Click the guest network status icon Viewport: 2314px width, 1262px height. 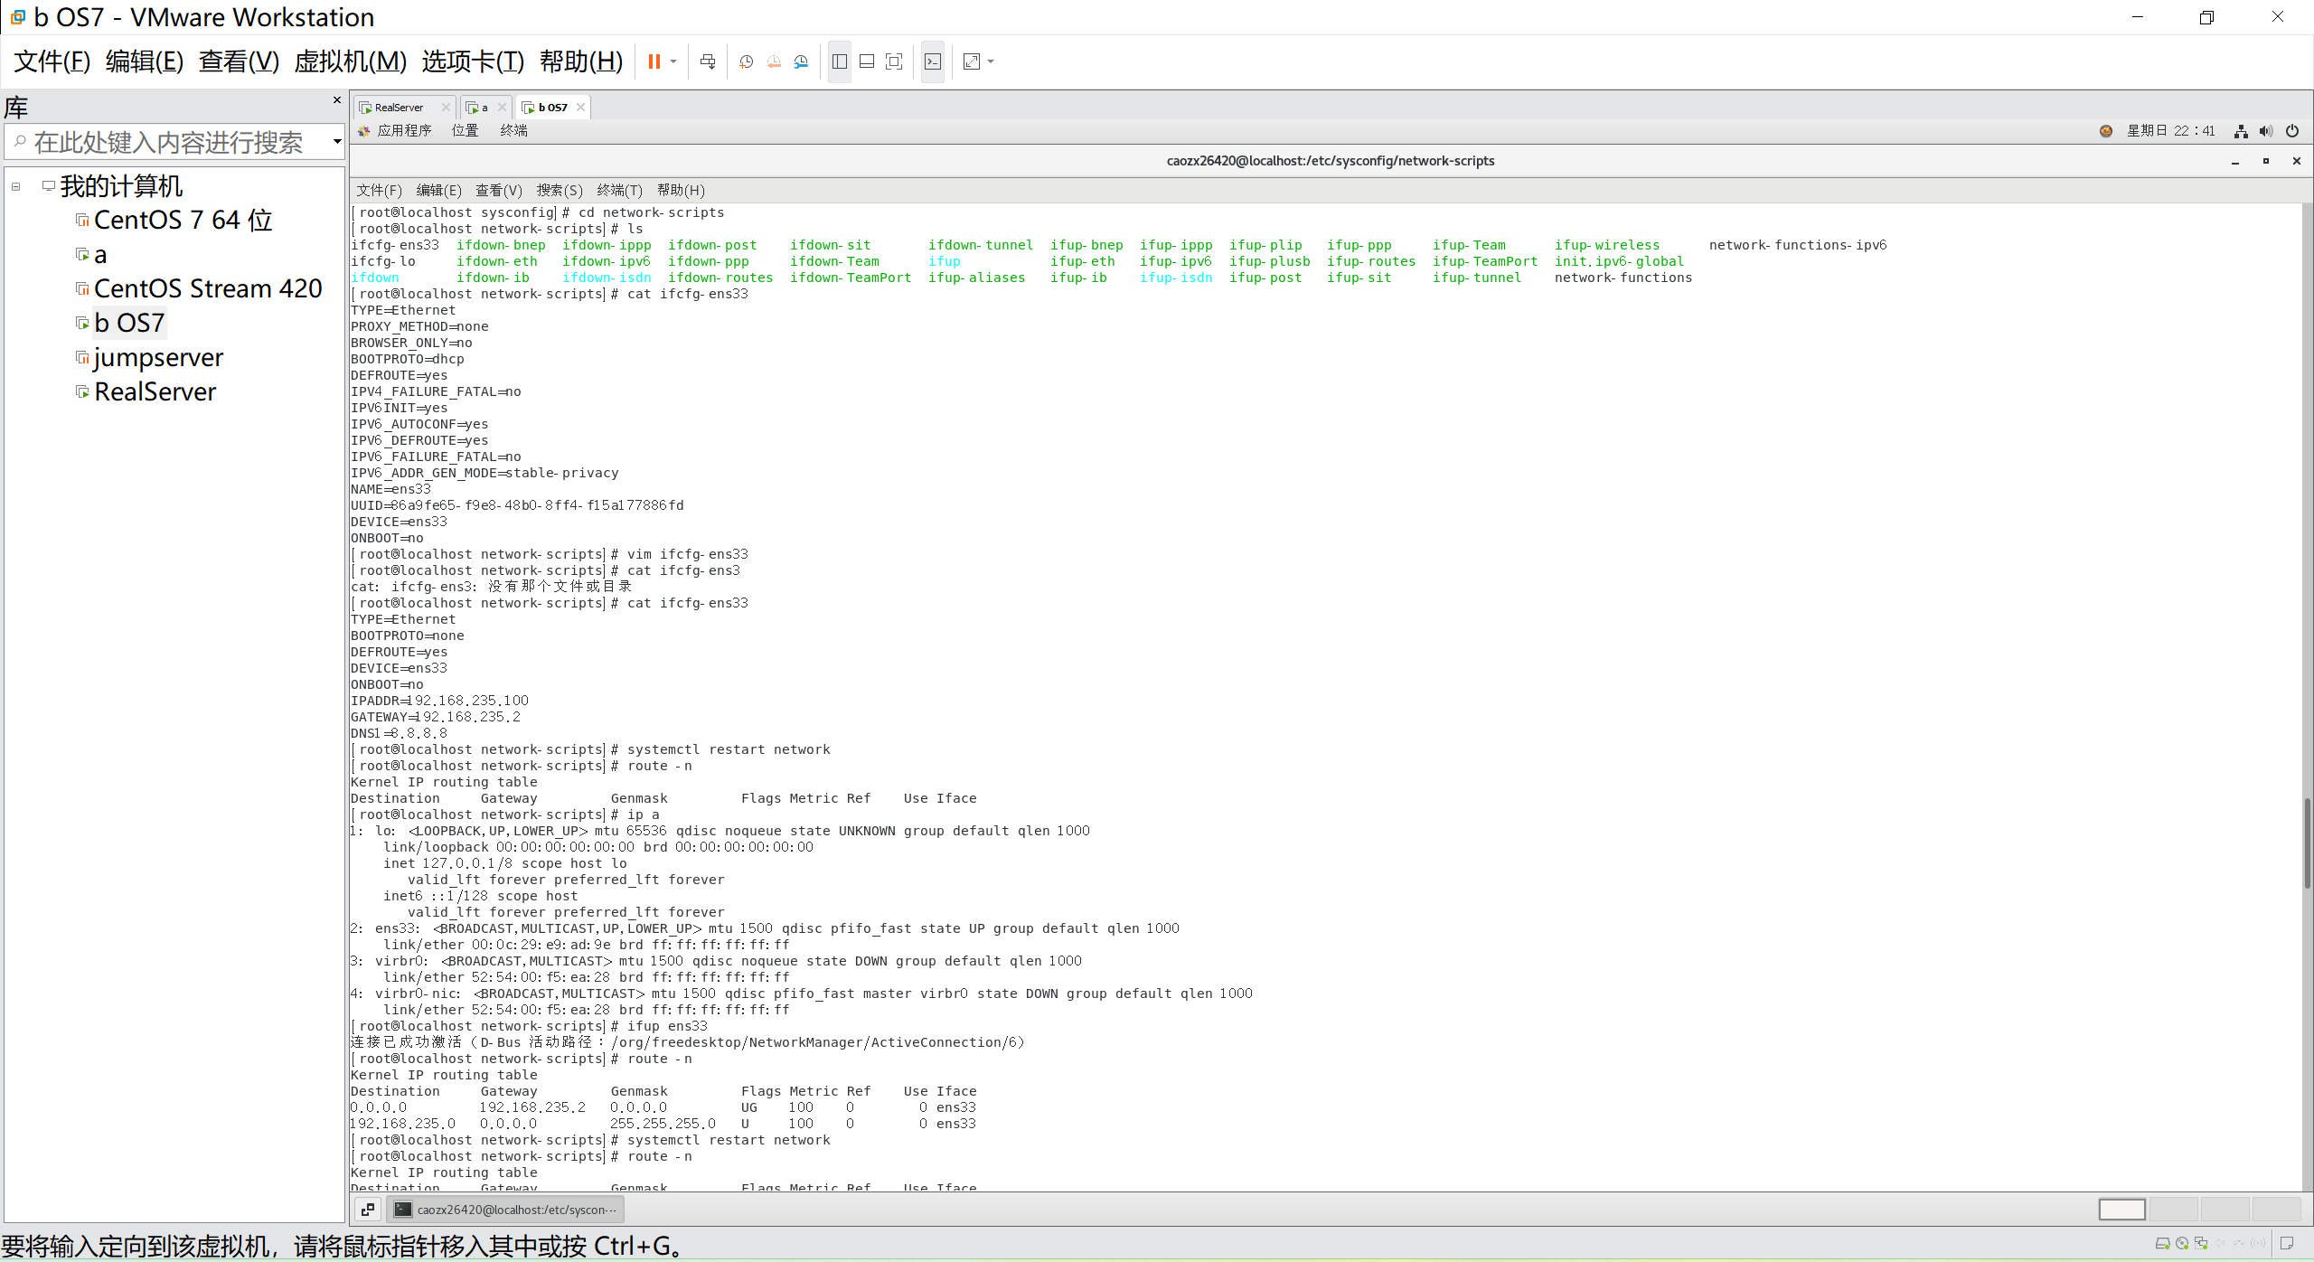2241,131
